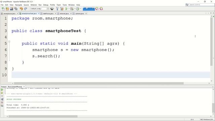Open the Source menu
The width and height of the screenshot is (215, 121).
pyautogui.click(x=26, y=5)
